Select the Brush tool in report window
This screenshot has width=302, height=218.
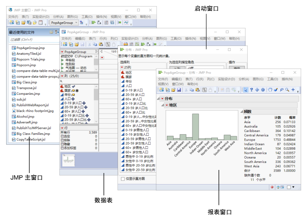tap(276, 90)
